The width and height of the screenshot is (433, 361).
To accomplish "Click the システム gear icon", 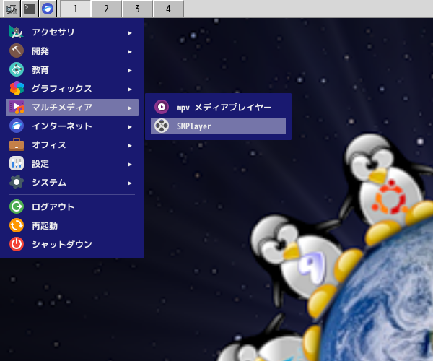I will coord(17,182).
